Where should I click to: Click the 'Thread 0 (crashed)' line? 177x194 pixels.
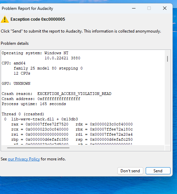23,114
